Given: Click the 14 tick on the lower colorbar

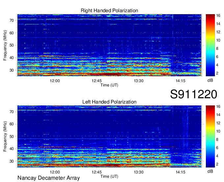Looking at the screenshot, I should click(x=218, y=115).
